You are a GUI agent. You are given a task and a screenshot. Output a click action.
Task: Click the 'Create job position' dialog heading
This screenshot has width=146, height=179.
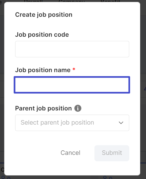click(x=44, y=15)
